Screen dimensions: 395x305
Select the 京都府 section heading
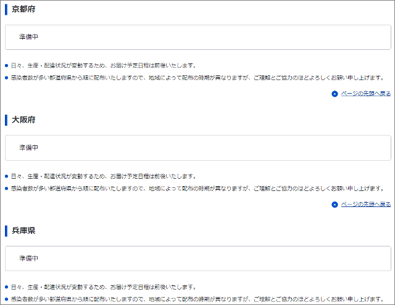[x=23, y=9]
